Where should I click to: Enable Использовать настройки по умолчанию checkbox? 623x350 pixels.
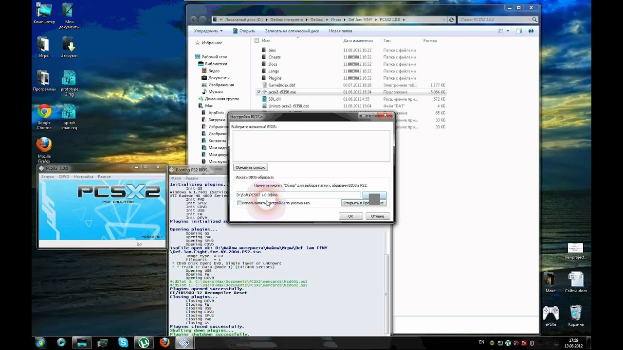pos(239,203)
